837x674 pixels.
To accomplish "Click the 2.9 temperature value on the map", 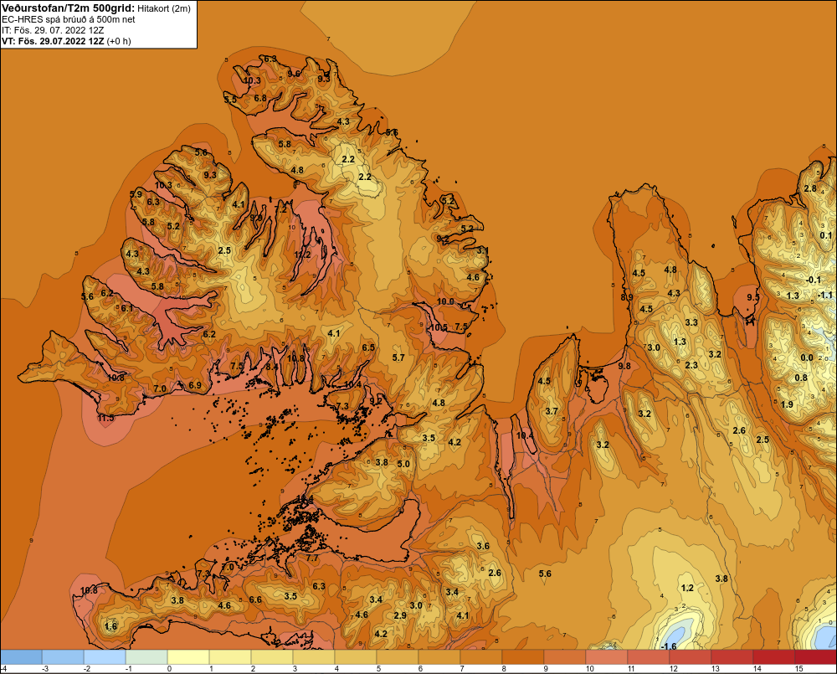I will (400, 615).
